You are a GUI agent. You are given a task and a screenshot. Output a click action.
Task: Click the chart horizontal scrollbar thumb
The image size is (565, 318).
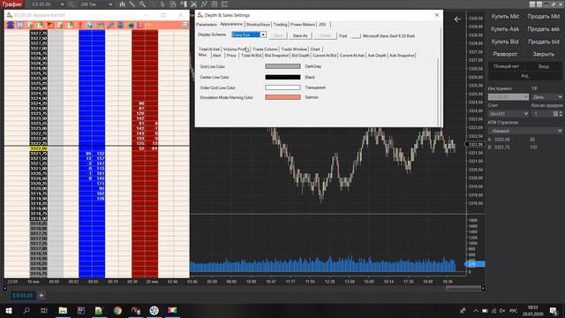pos(463,288)
